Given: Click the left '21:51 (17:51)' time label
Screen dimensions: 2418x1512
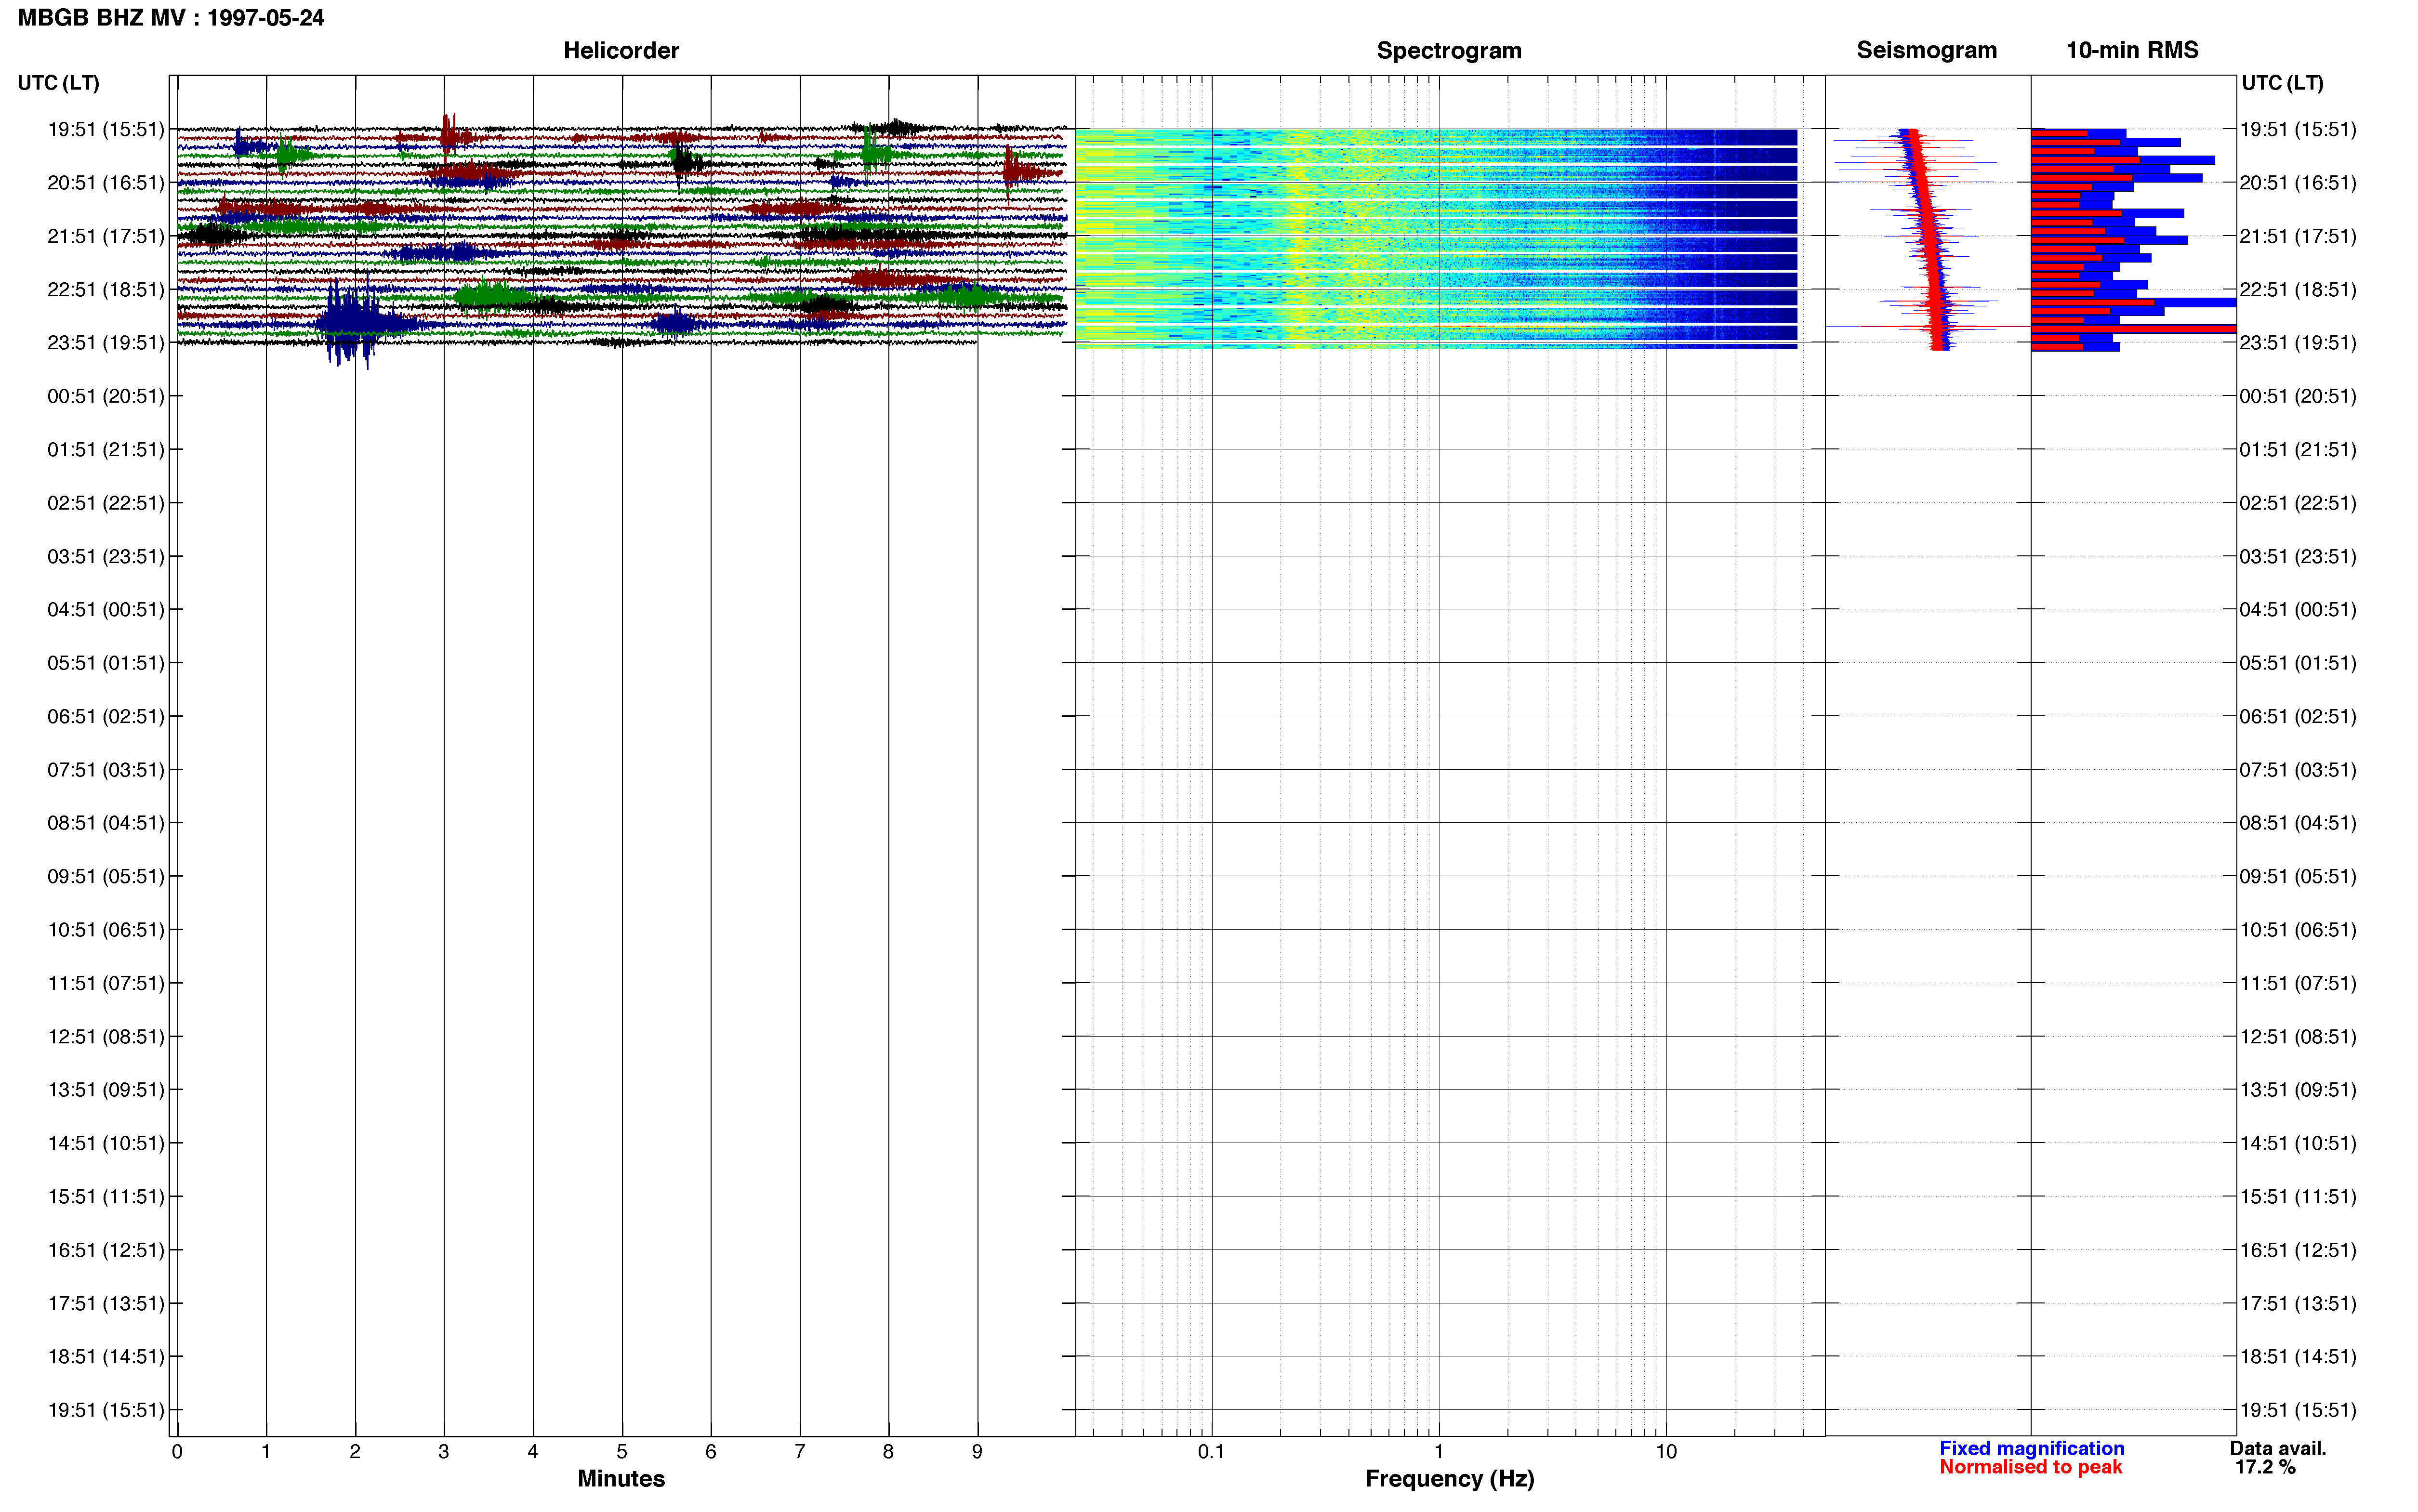Looking at the screenshot, I should 106,236.
